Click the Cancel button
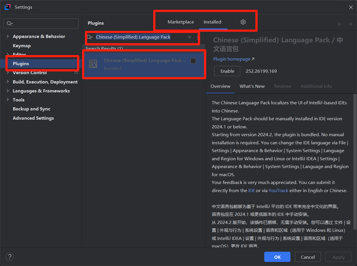Viewport: 357px width, 266px height. click(x=308, y=257)
